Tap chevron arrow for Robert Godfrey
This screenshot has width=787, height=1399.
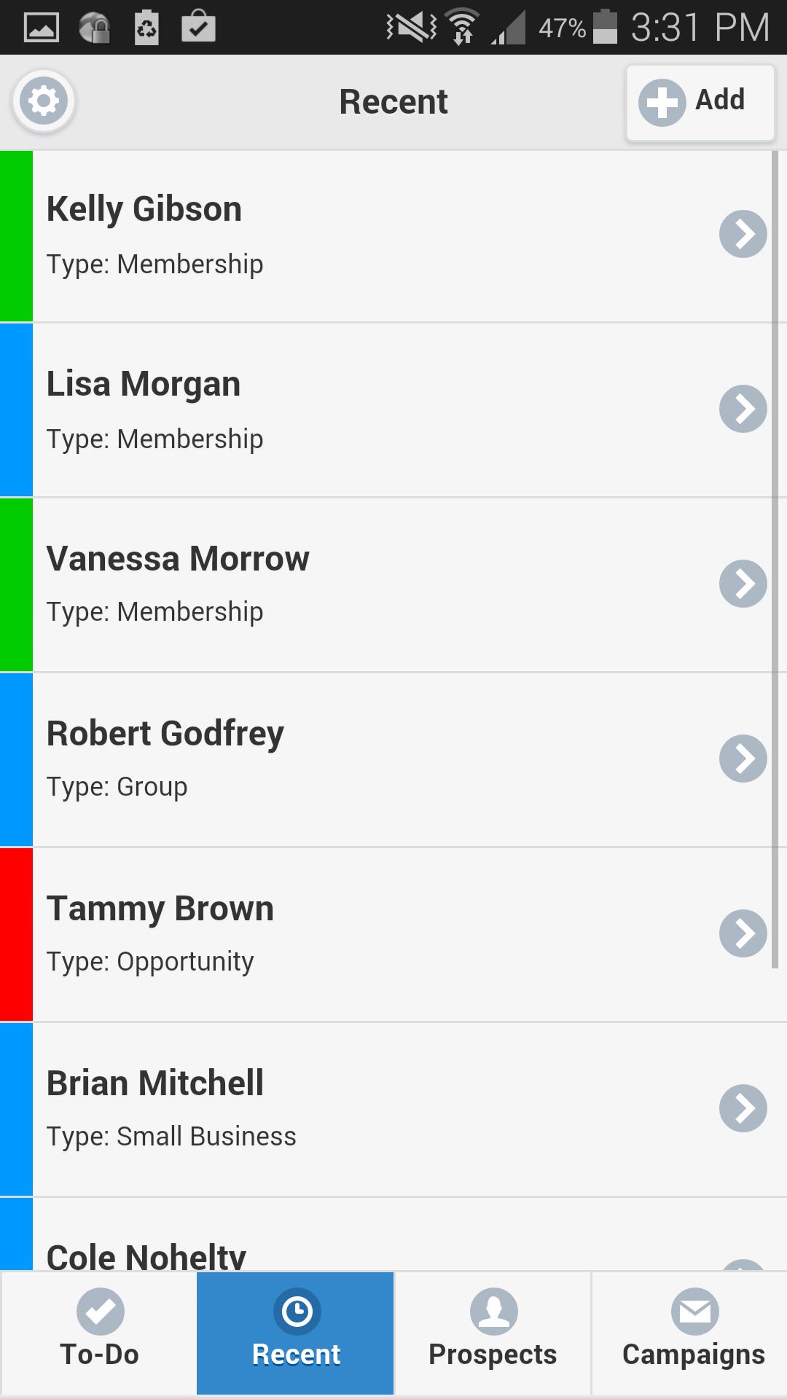pos(743,759)
